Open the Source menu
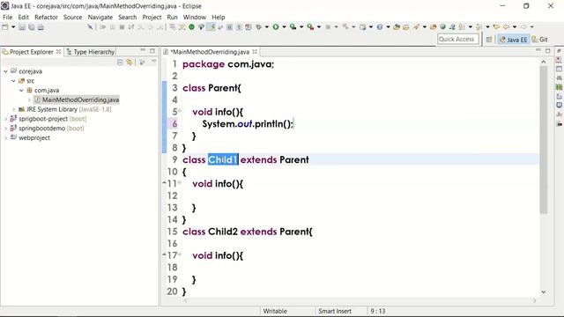 tap(72, 17)
